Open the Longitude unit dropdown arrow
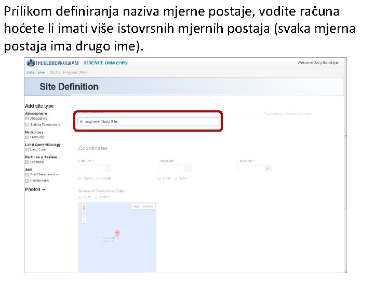This screenshot has height=281, width=374. click(188, 169)
